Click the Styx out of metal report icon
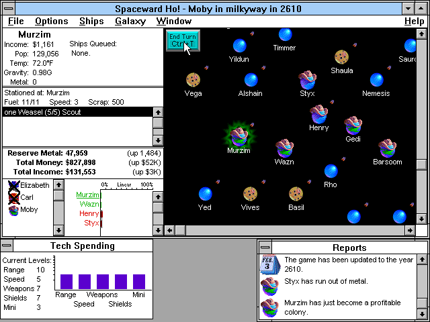430x322 pixels. pyautogui.click(x=270, y=286)
